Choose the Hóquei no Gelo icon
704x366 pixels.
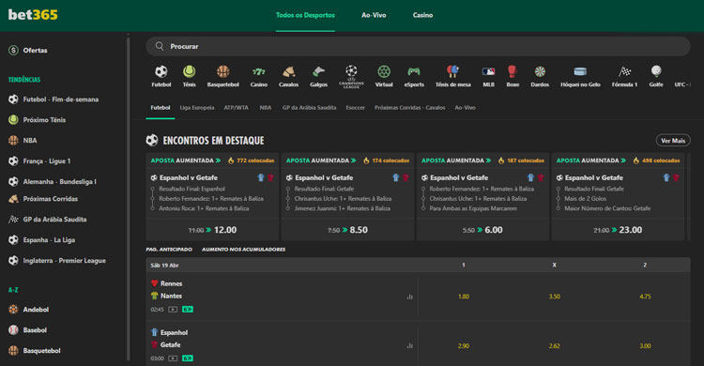580,71
